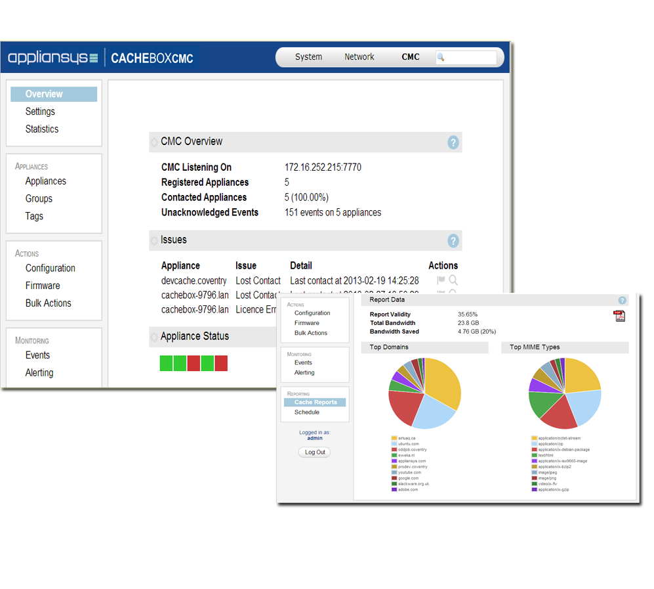Open Configuration in the report window sidebar
The image size is (654, 589).
(x=312, y=313)
